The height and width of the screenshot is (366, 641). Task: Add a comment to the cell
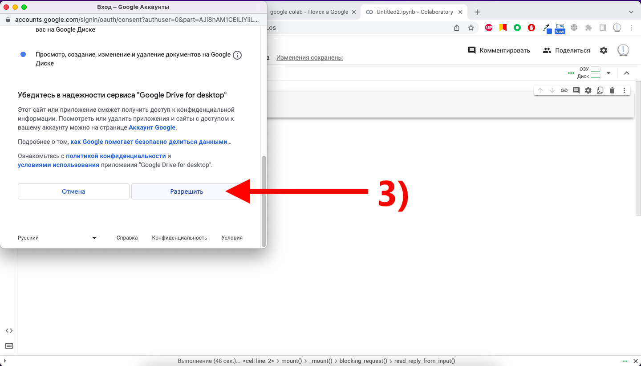pyautogui.click(x=576, y=90)
